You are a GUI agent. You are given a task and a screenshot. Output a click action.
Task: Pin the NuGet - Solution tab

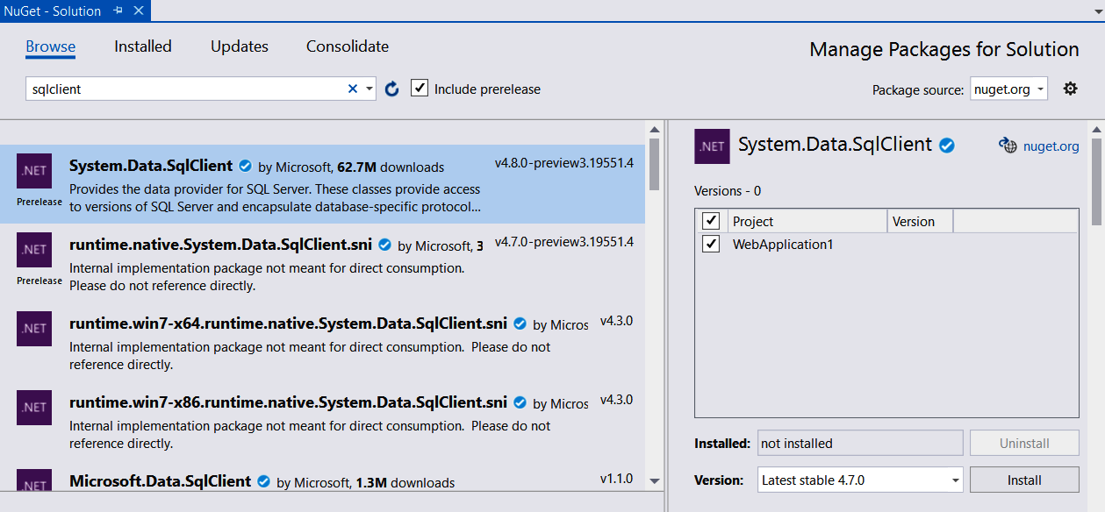pyautogui.click(x=118, y=11)
